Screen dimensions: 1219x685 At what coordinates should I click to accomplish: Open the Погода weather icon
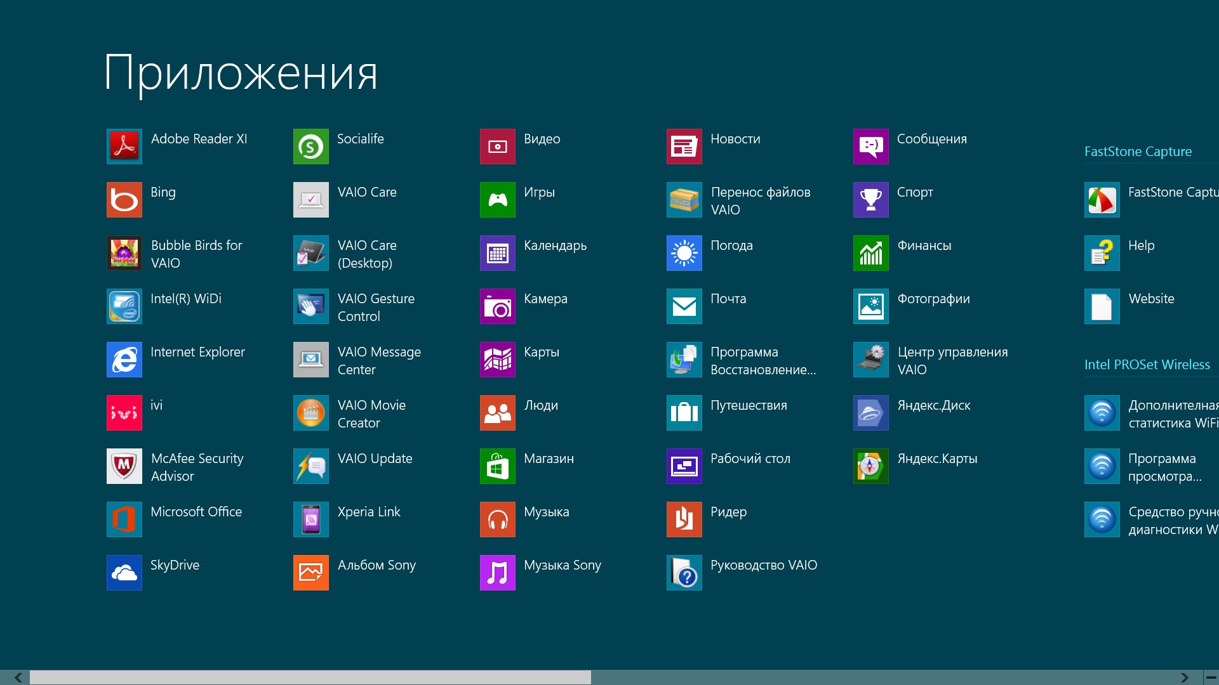684,253
